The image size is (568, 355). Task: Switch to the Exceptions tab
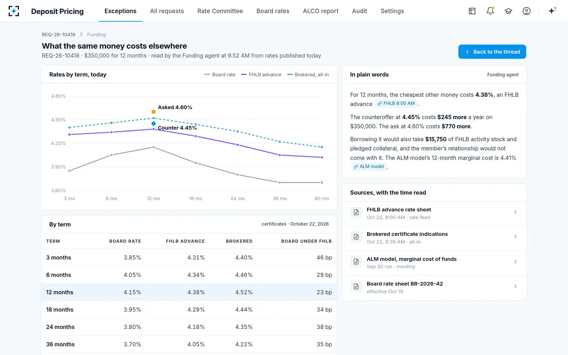point(120,11)
